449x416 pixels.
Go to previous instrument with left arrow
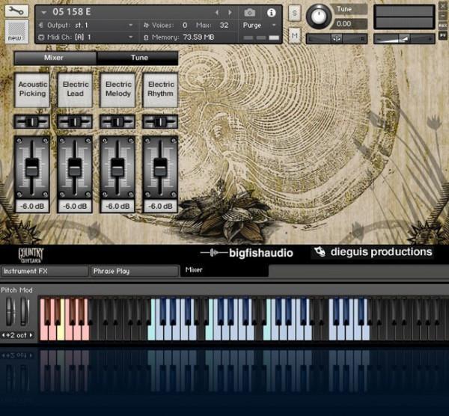[x=218, y=13]
